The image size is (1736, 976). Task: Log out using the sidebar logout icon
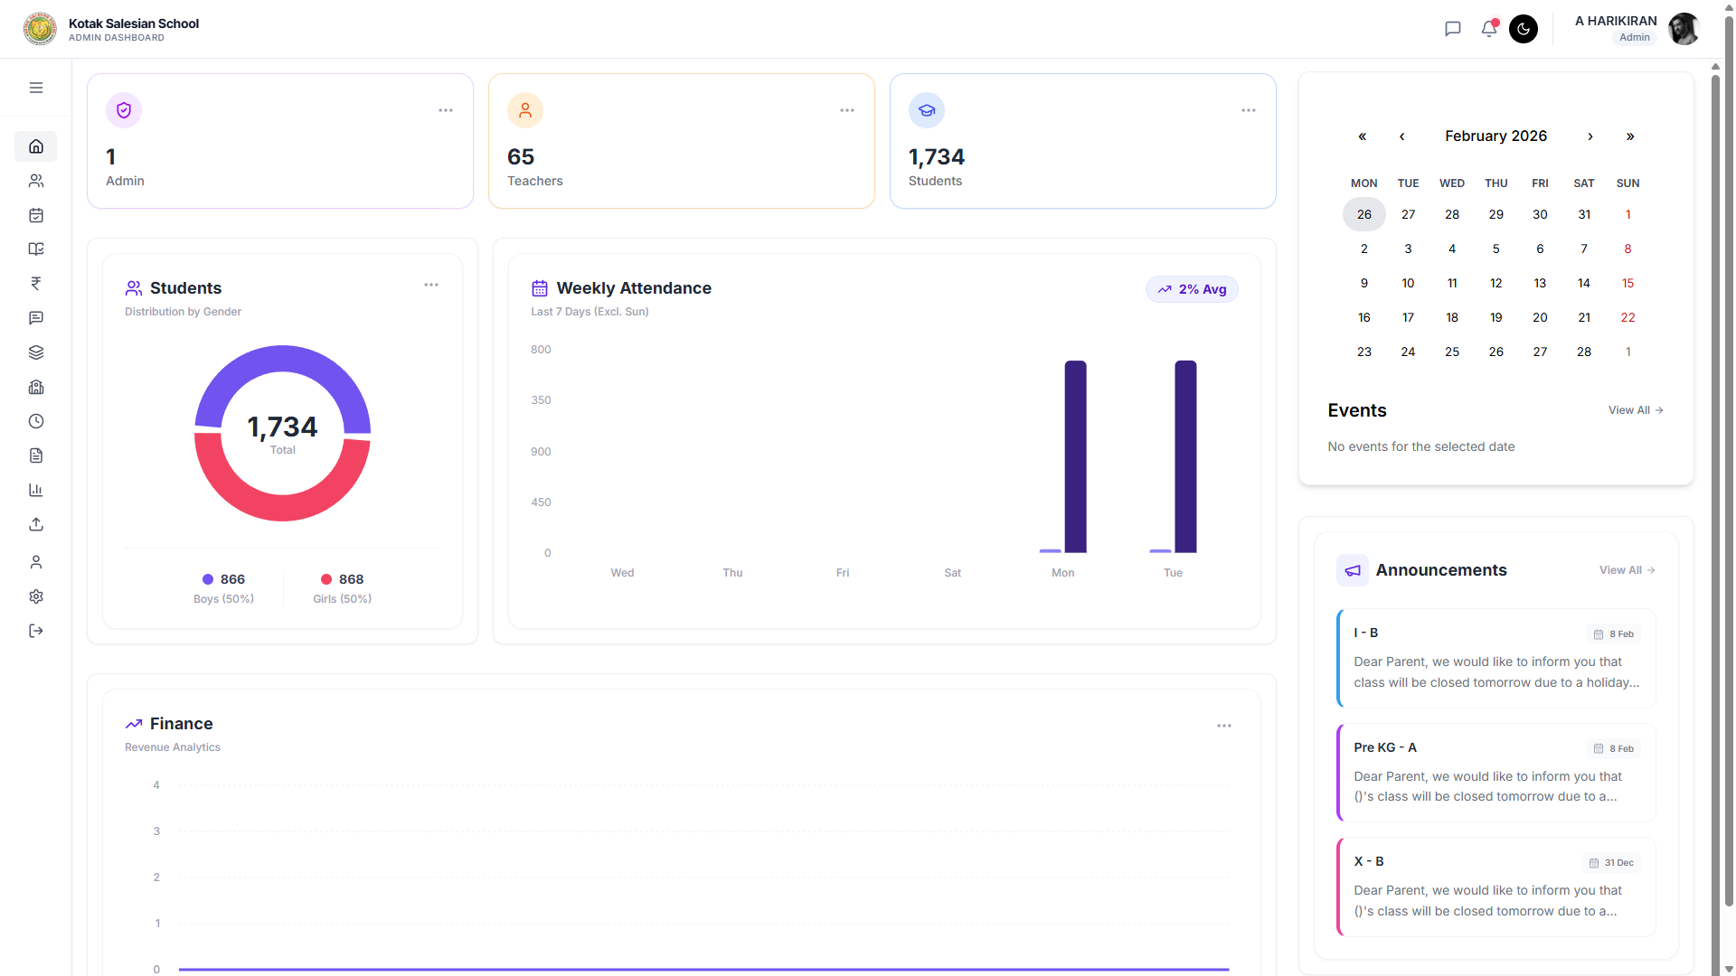36,631
